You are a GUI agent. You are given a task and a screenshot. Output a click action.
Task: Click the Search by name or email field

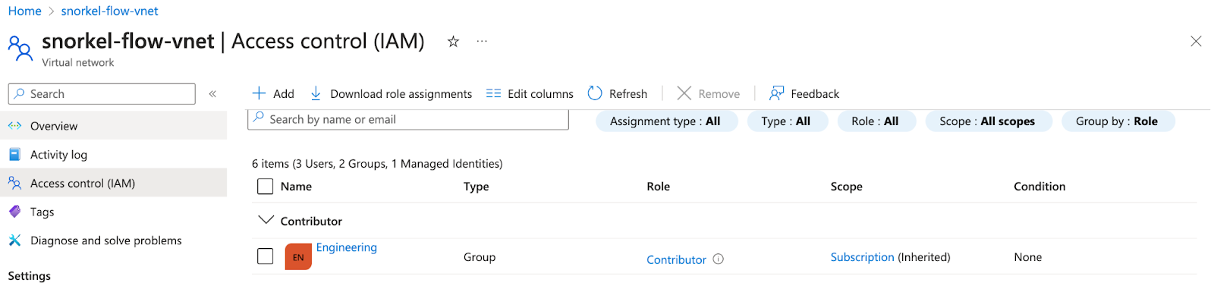click(x=408, y=120)
